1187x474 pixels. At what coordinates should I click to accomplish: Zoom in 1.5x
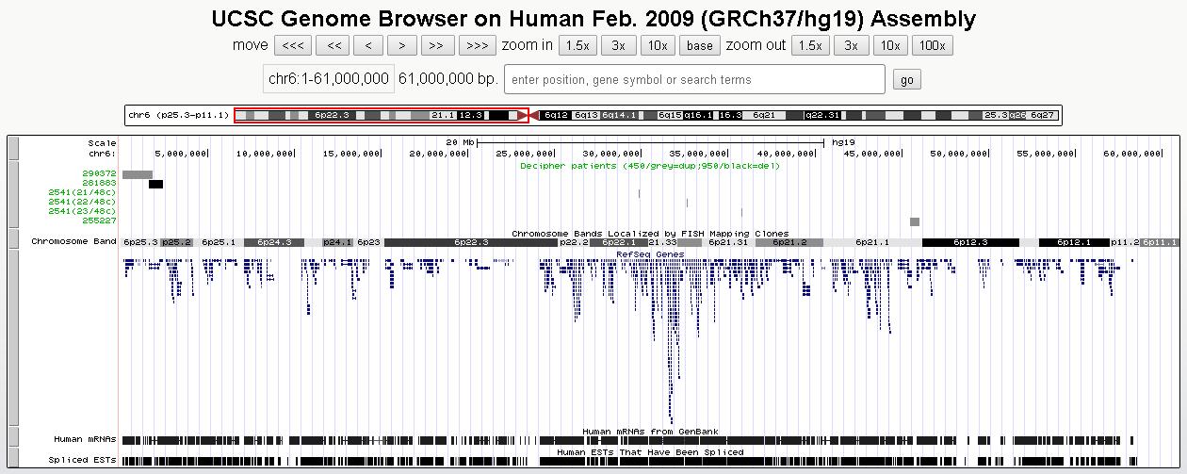click(x=577, y=45)
